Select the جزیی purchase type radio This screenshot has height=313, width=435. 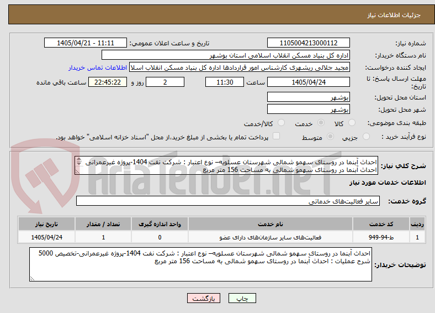click(366, 136)
